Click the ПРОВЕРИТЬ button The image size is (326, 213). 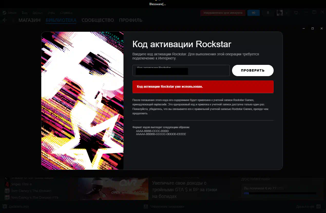(253, 70)
